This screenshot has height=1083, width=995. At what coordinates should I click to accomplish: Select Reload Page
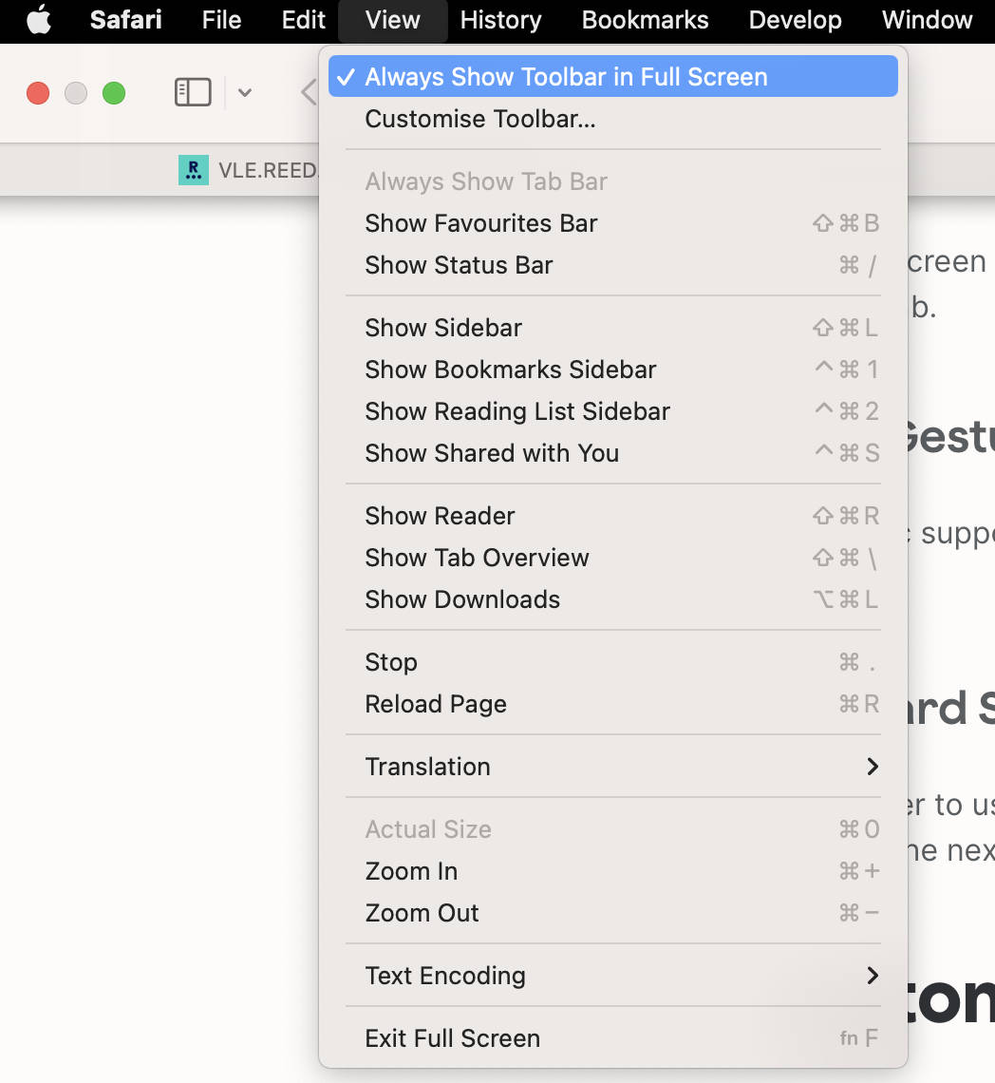coord(436,704)
